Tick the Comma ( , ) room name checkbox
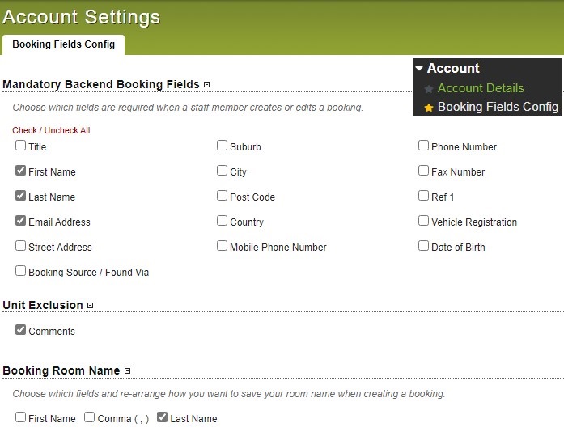564x436 pixels. [89, 417]
